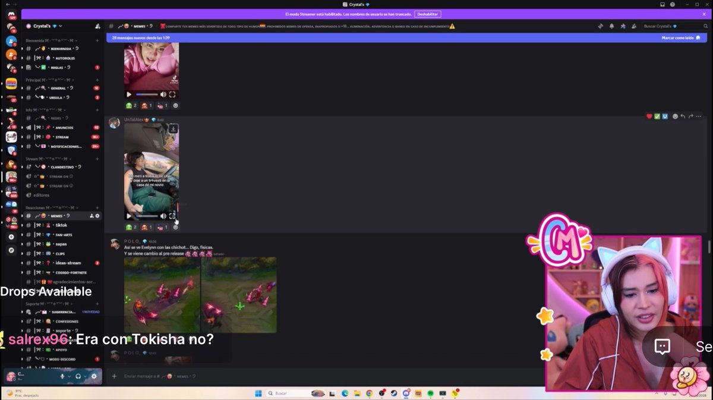Open the GENERAL channel

click(x=62, y=88)
